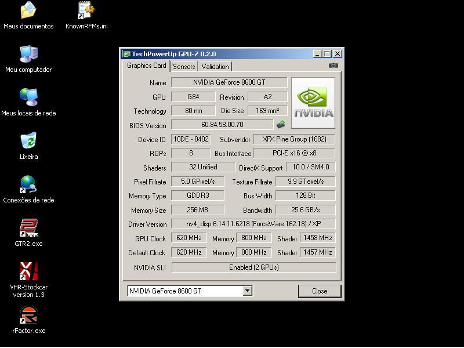Screen dimensions: 464x348
Task: Click the GPU-Z title bar app icon
Action: coord(126,54)
